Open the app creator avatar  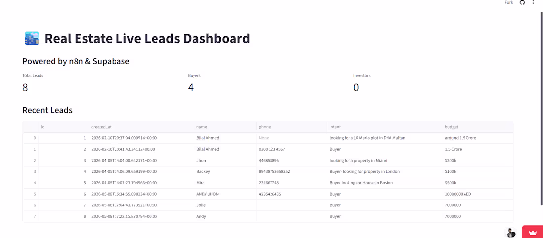(x=510, y=233)
